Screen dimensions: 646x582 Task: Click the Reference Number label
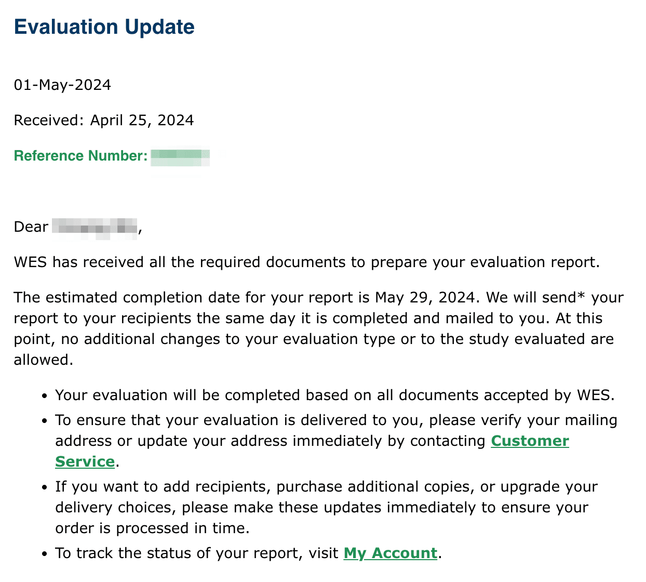(81, 156)
